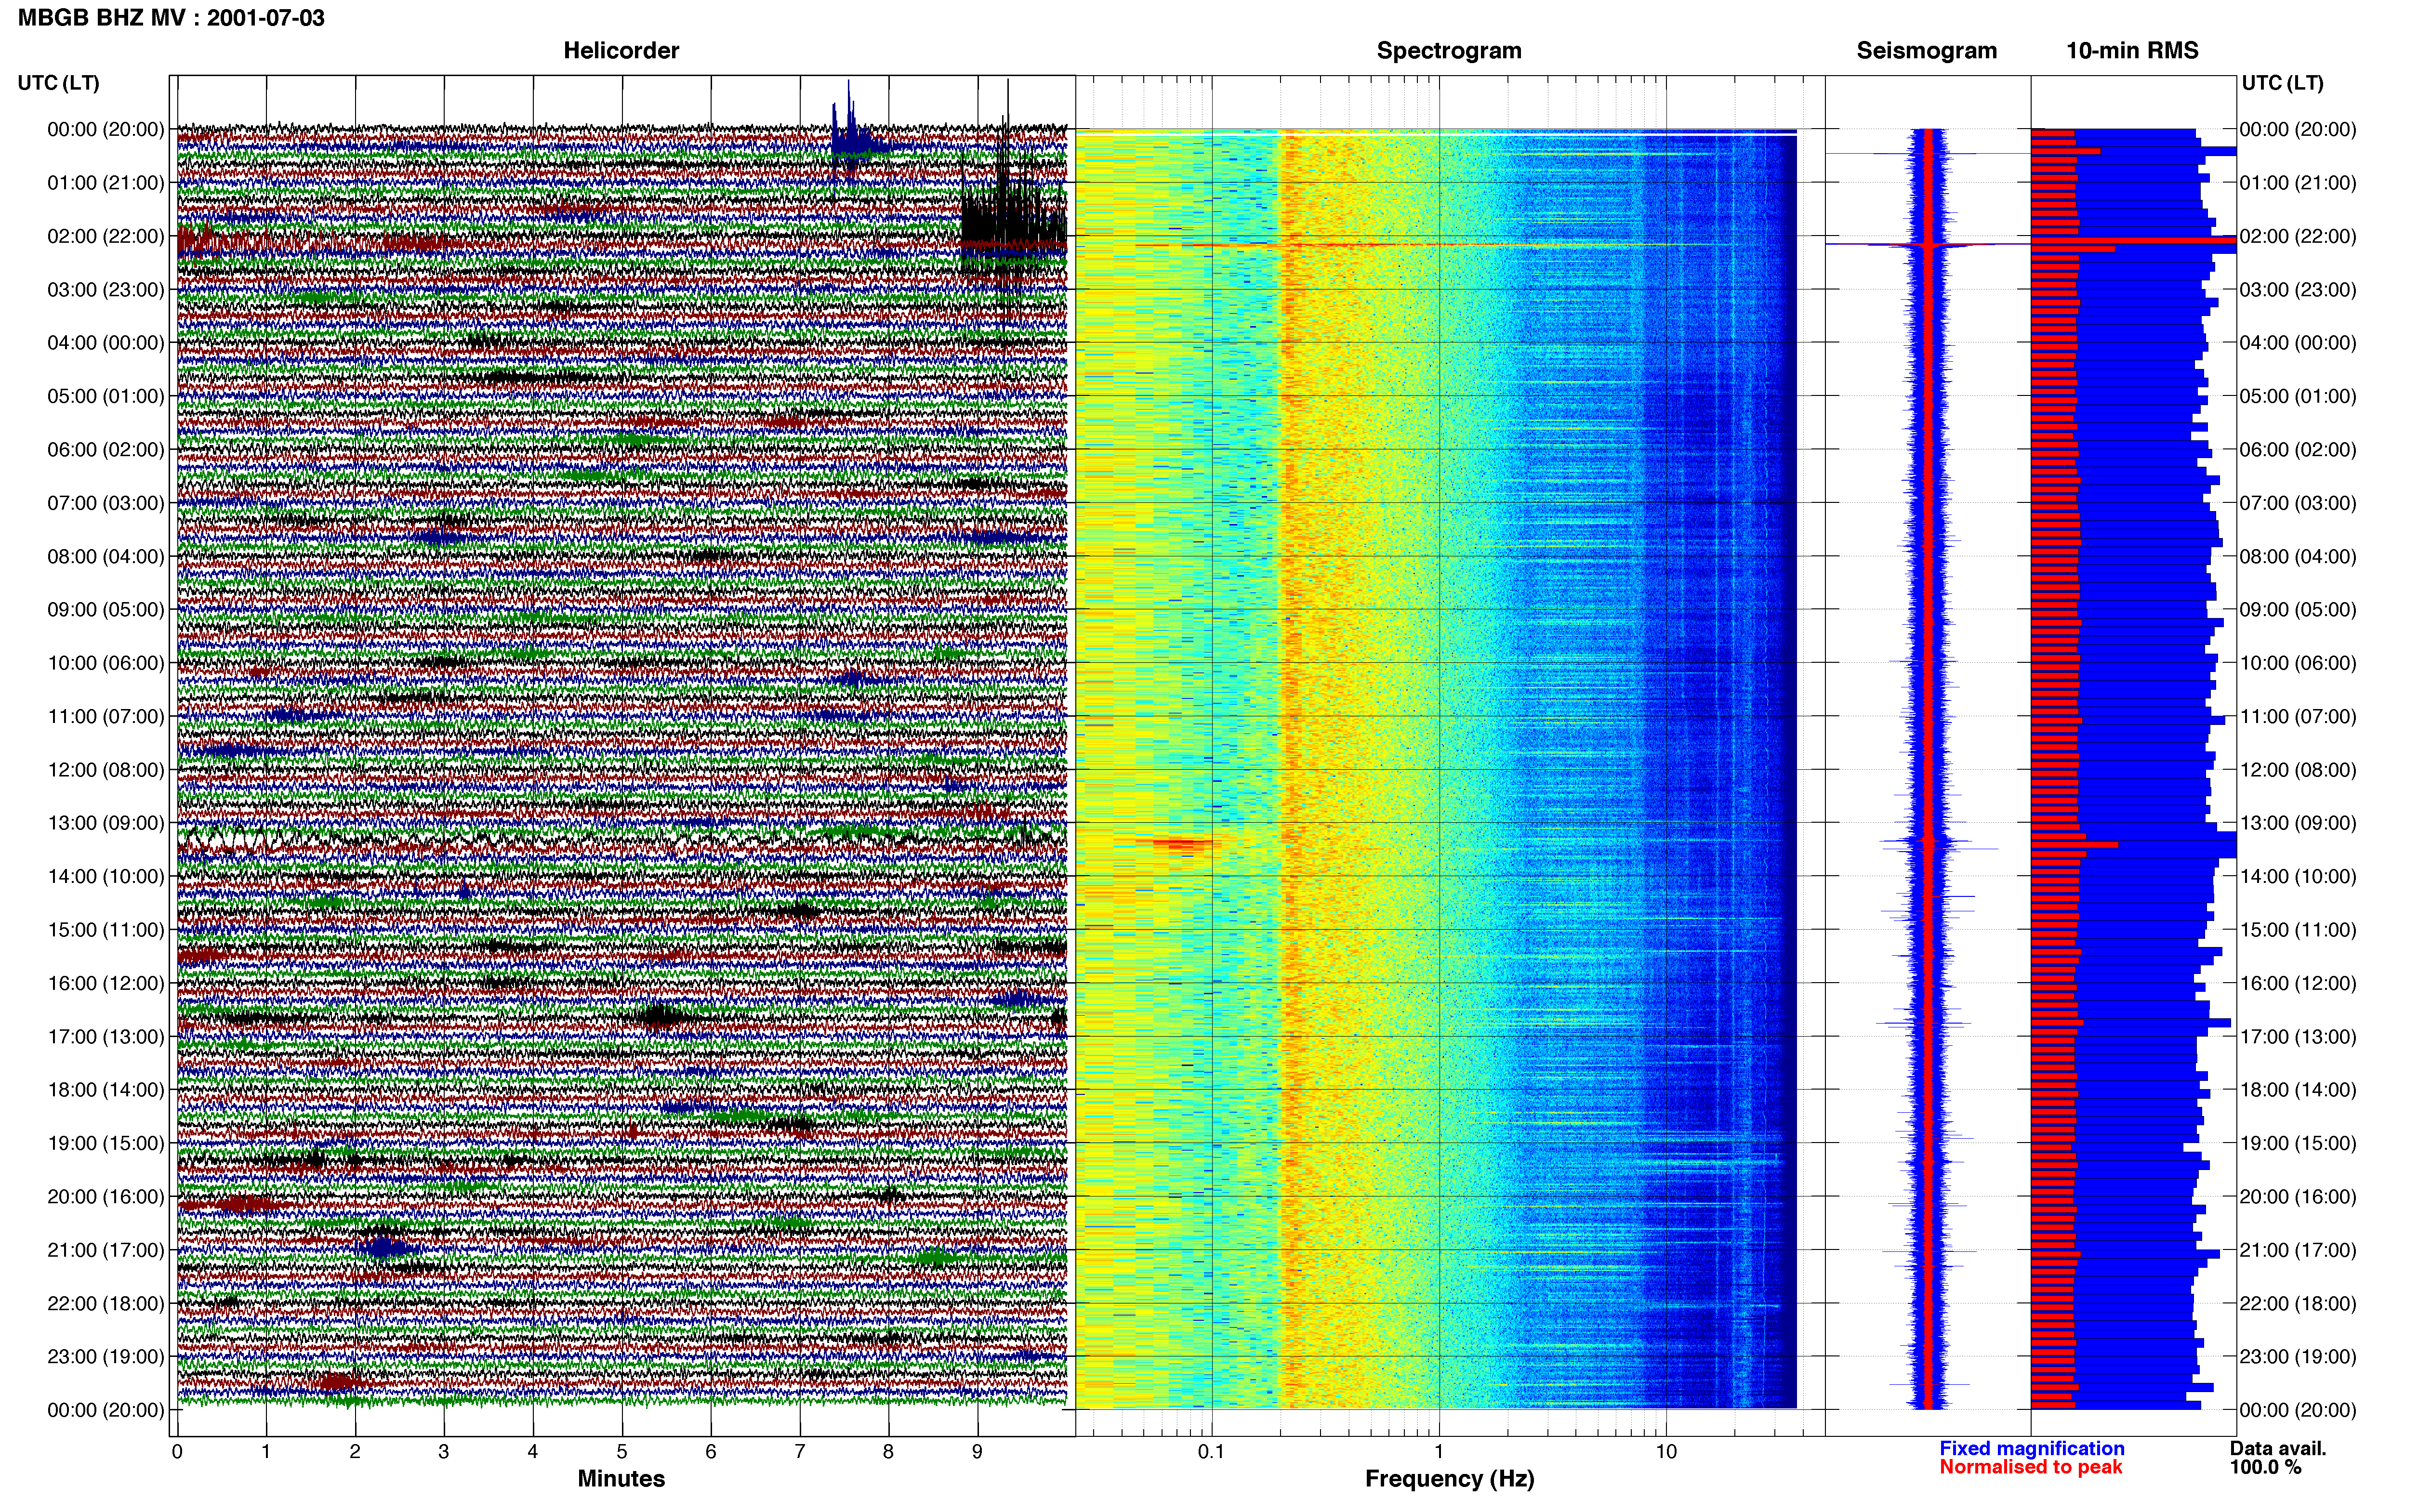The height and width of the screenshot is (1512, 2418).
Task: Click the 'Fixed magnification' legend text
Action: pos(2031,1448)
